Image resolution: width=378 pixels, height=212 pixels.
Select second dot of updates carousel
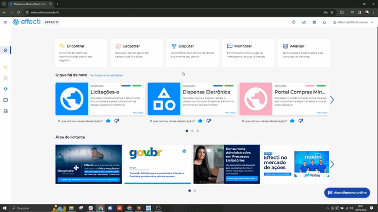pos(192,131)
